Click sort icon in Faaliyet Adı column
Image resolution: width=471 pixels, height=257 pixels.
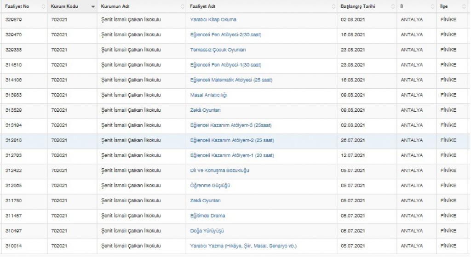point(333,6)
